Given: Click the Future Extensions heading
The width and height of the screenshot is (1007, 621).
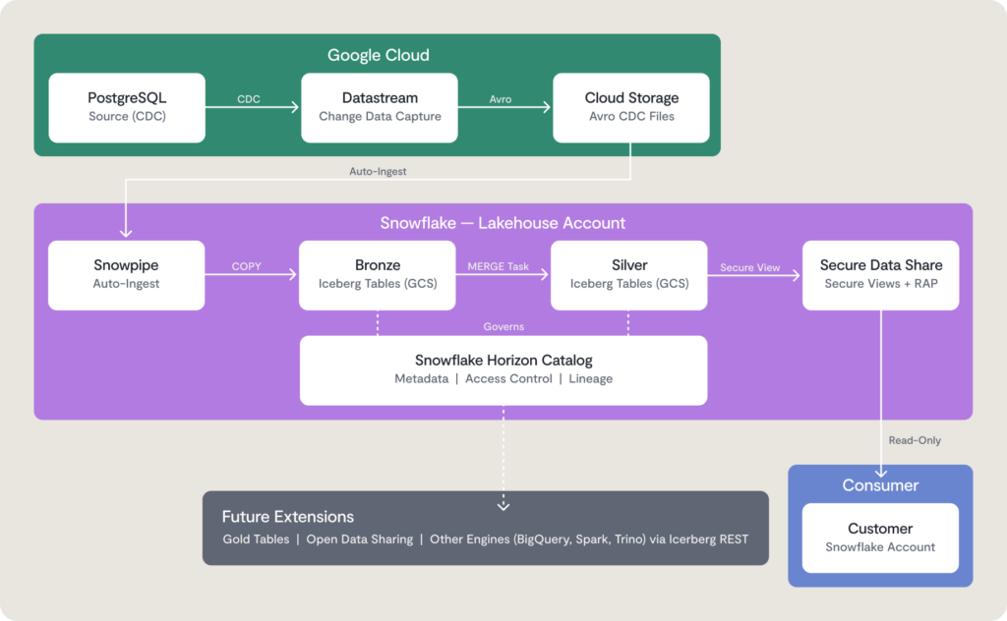Looking at the screenshot, I should tap(288, 517).
